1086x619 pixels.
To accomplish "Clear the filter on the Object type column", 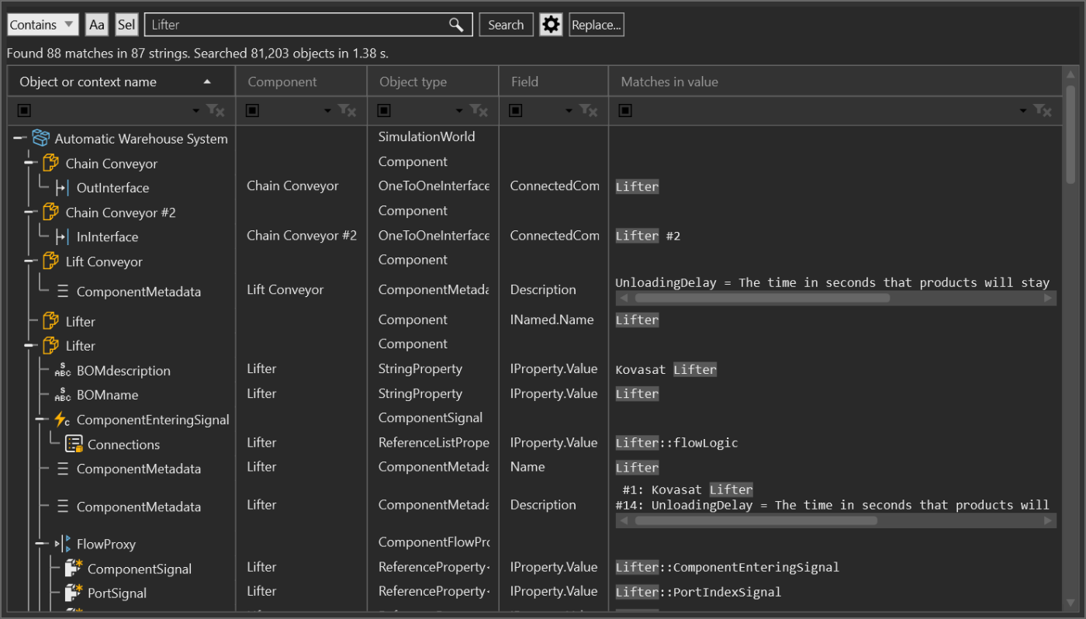I will (479, 111).
